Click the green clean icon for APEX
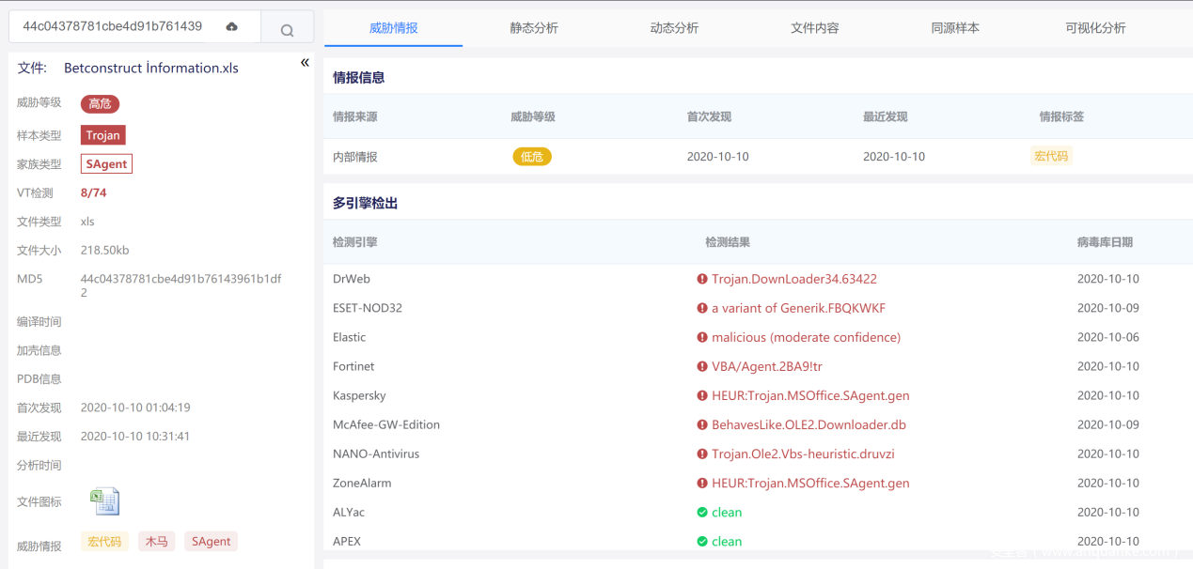The image size is (1193, 569). tap(701, 541)
